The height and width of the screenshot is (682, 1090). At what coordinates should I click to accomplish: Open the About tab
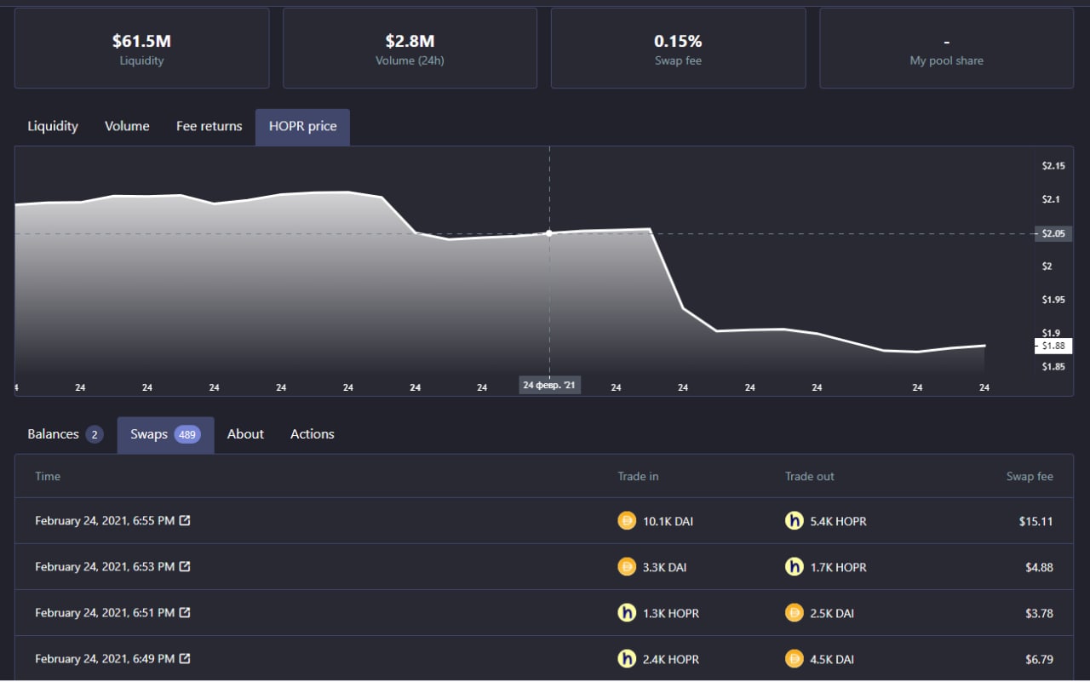tap(245, 434)
